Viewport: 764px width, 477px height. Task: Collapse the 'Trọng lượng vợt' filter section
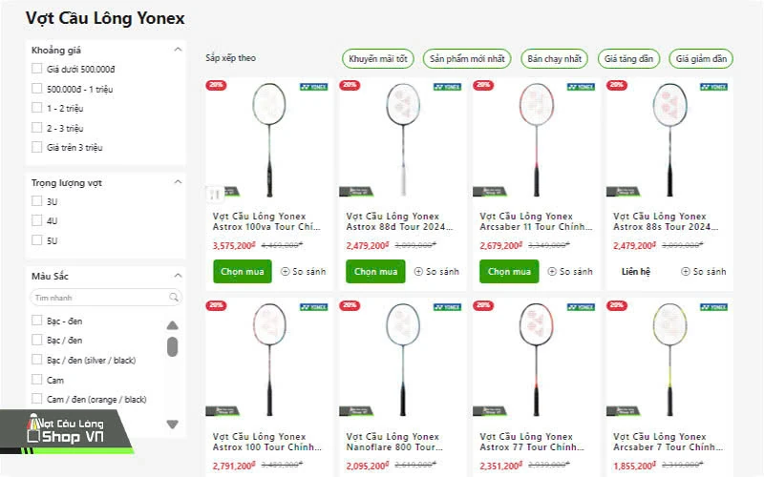[178, 181]
